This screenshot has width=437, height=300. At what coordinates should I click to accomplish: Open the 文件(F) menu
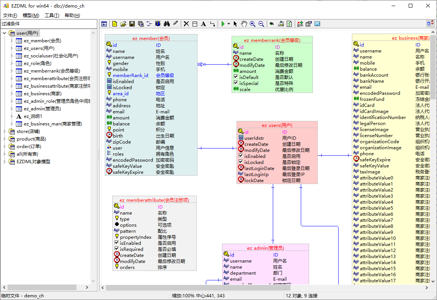[x=10, y=15]
